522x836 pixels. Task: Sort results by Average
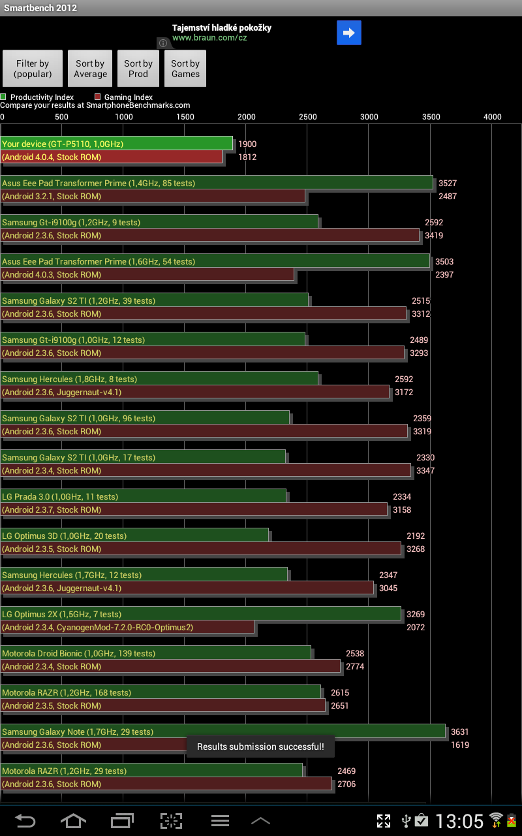(90, 69)
